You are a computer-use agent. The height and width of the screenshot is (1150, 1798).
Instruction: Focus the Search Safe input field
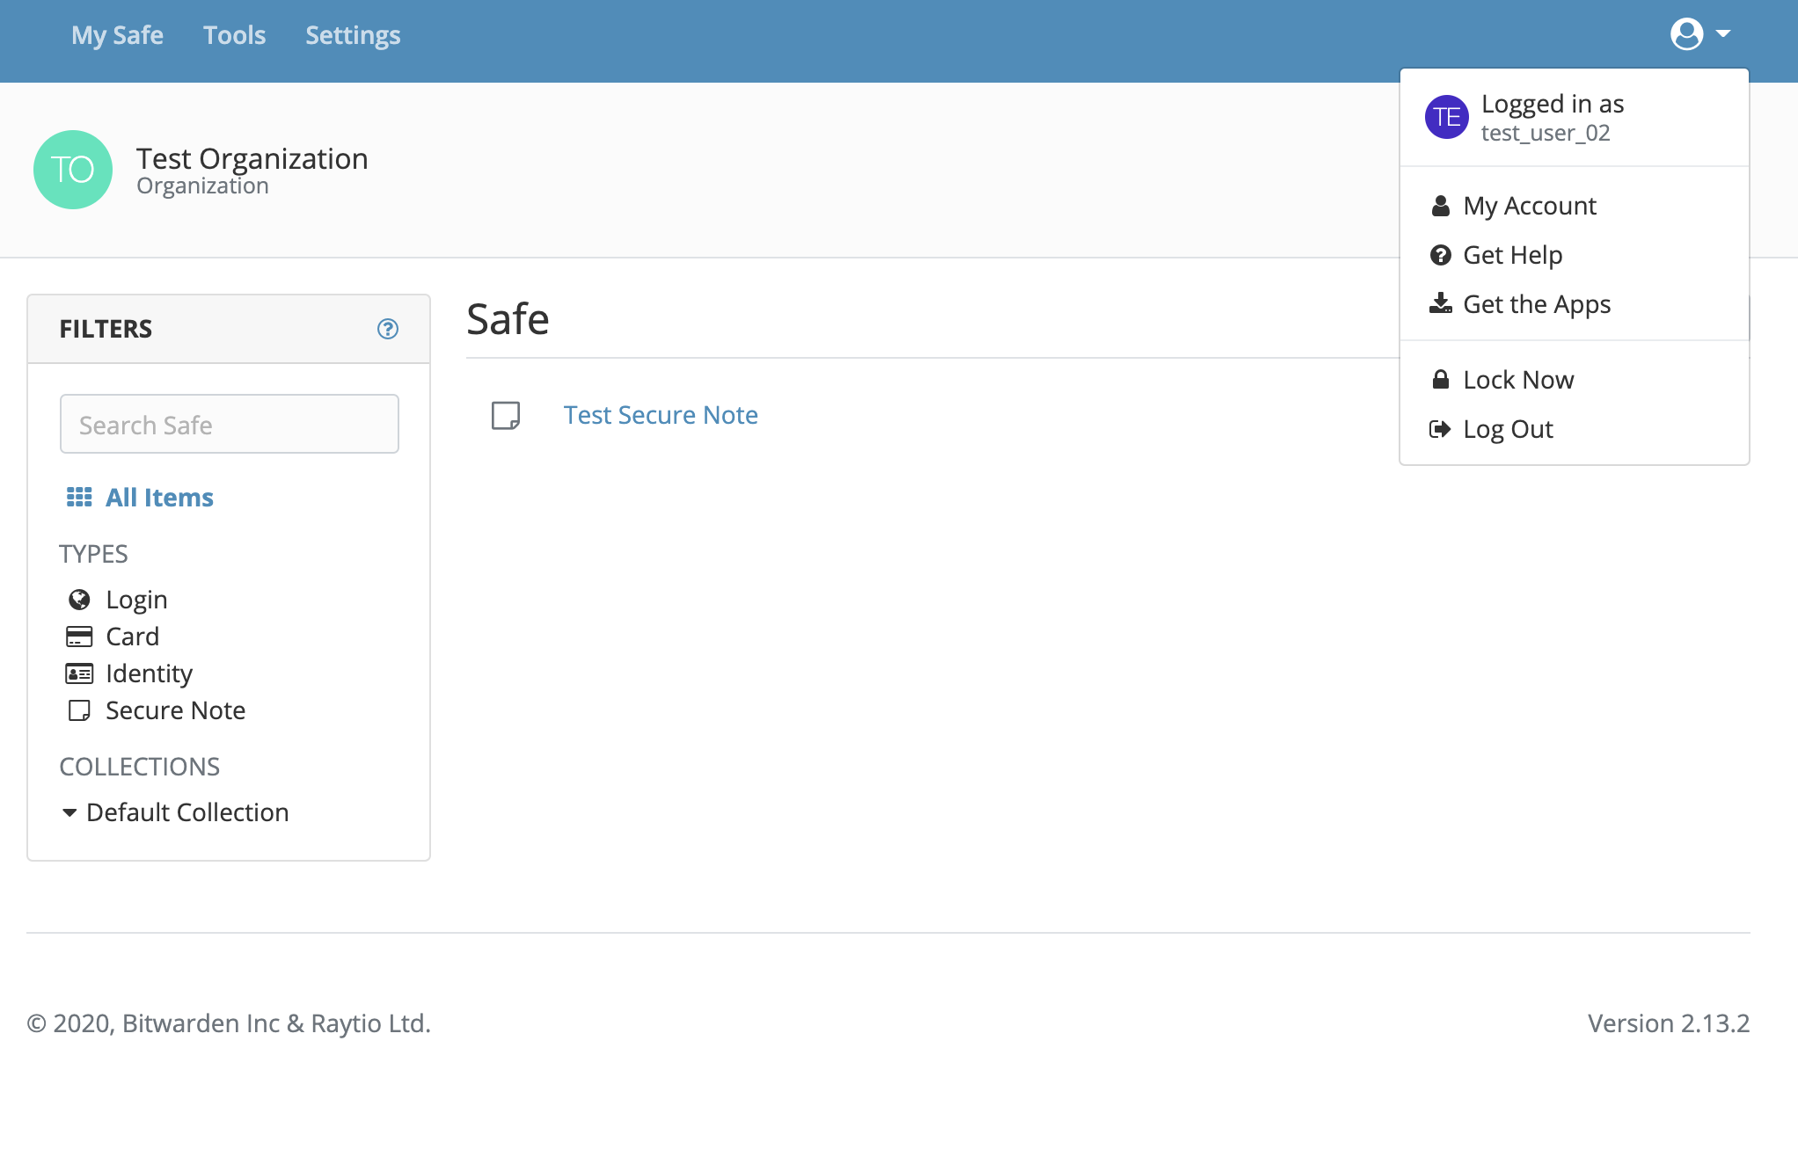pos(230,424)
